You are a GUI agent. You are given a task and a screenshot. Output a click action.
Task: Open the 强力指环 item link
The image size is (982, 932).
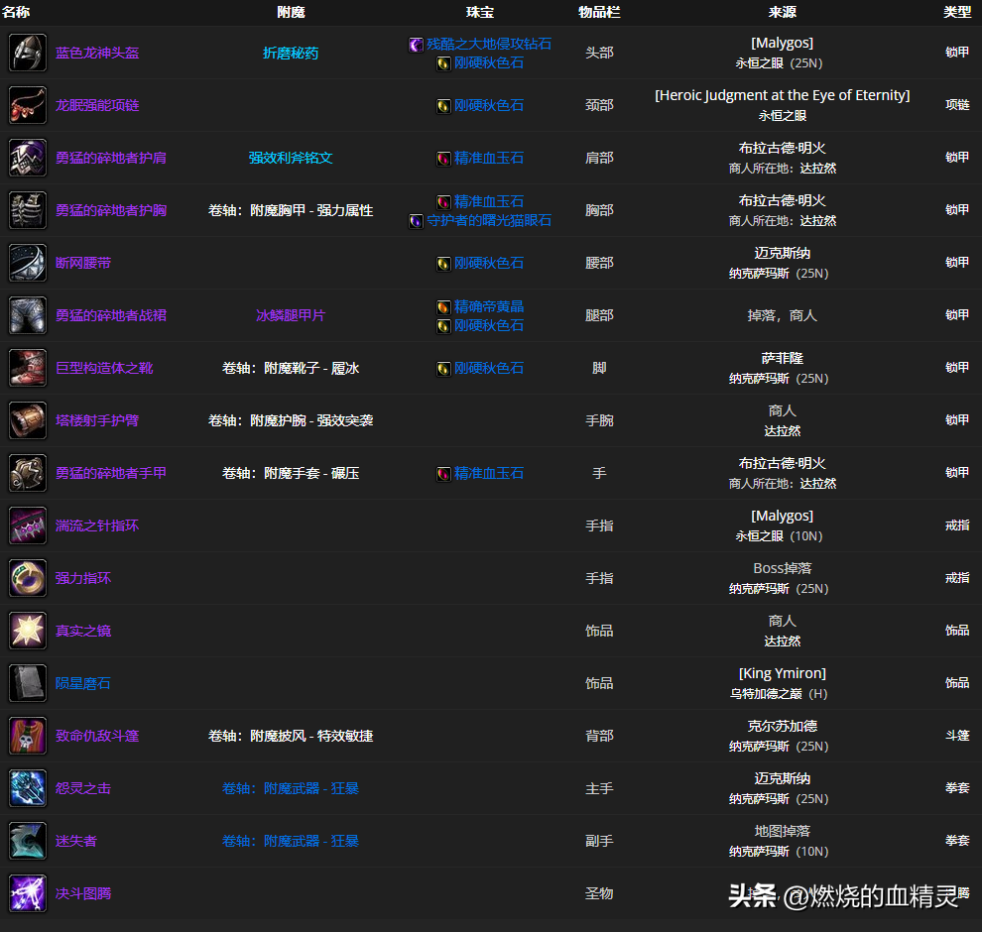(83, 578)
